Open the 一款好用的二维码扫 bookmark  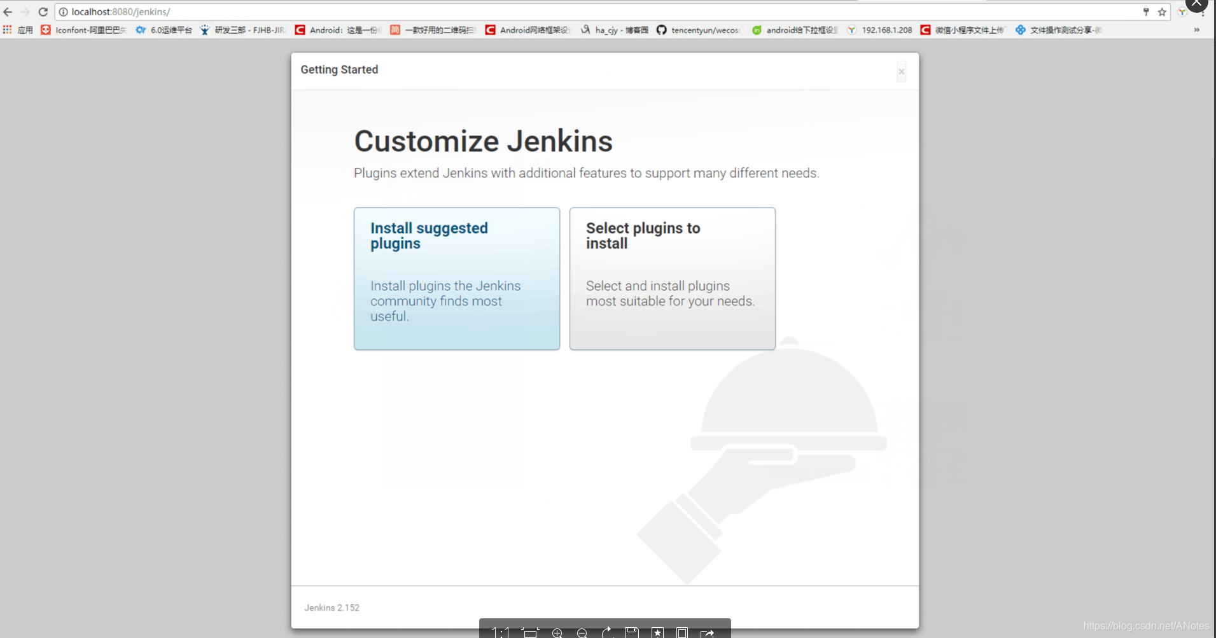point(433,30)
